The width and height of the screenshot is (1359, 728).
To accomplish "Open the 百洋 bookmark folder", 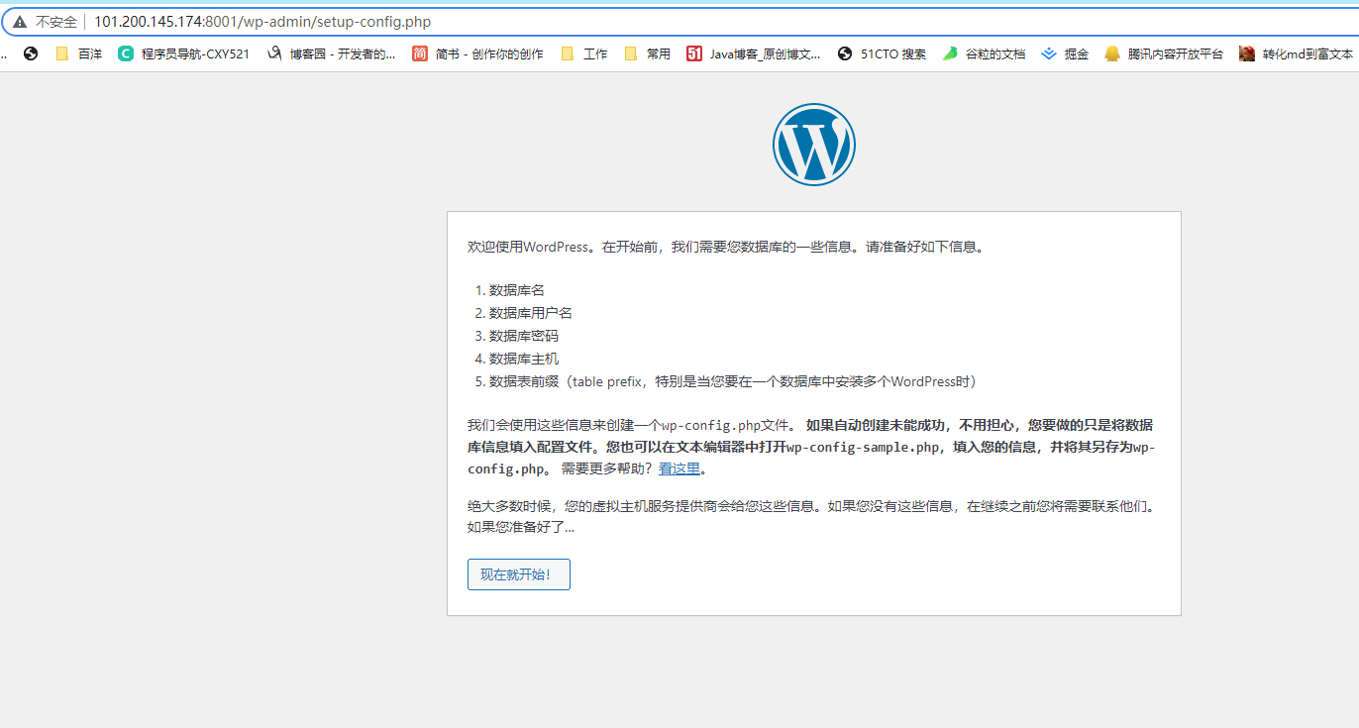I will [79, 54].
